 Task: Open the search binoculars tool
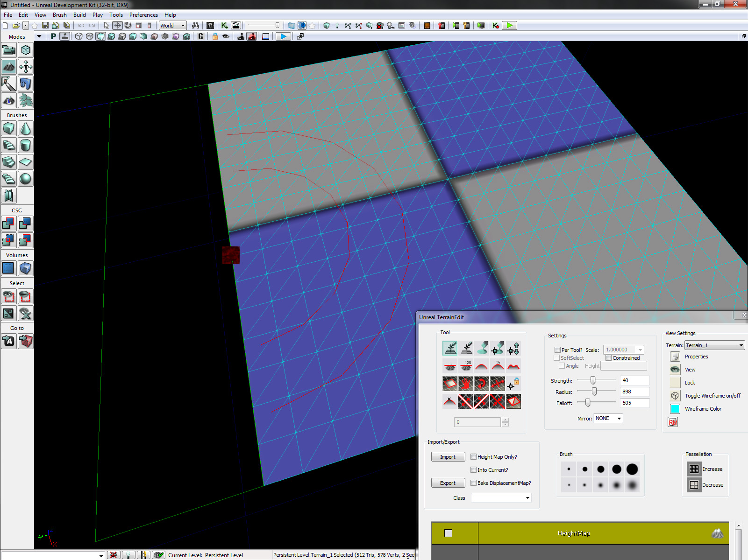196,25
